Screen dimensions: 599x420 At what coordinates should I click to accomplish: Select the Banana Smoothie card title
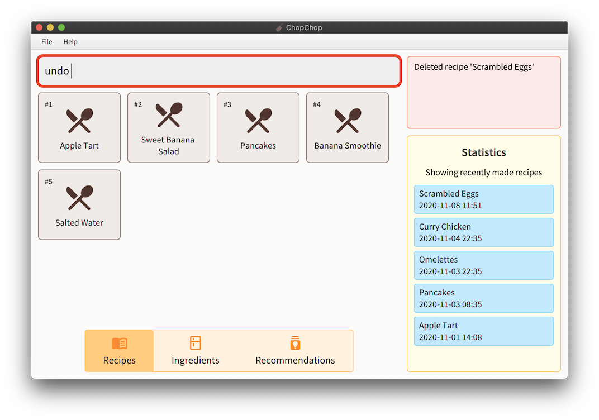(348, 145)
